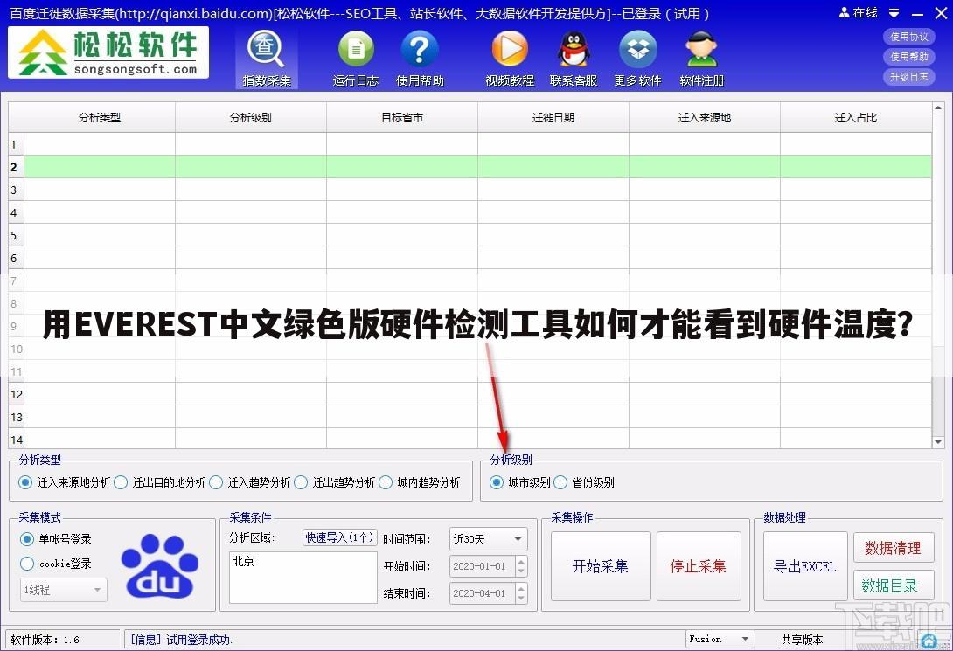Click table scrollbar up arrow

tap(938, 108)
